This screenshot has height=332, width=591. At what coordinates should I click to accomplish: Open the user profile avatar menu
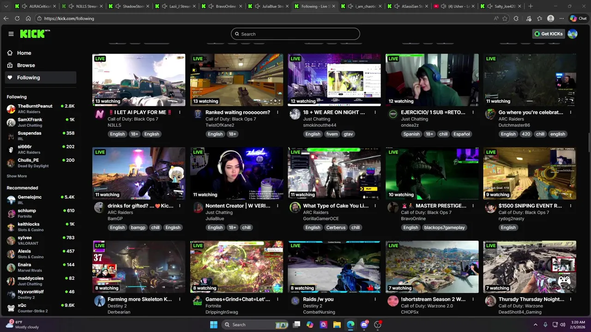tap(573, 34)
